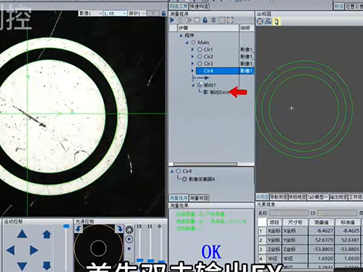The height and width of the screenshot is (272, 363).
Task: Click the alignment arrow step in program tree
Action: coord(200,78)
